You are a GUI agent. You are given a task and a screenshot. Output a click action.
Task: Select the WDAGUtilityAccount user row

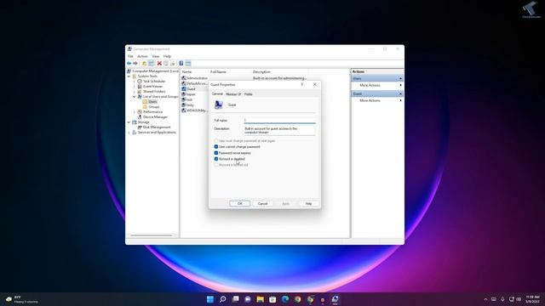tap(195, 110)
